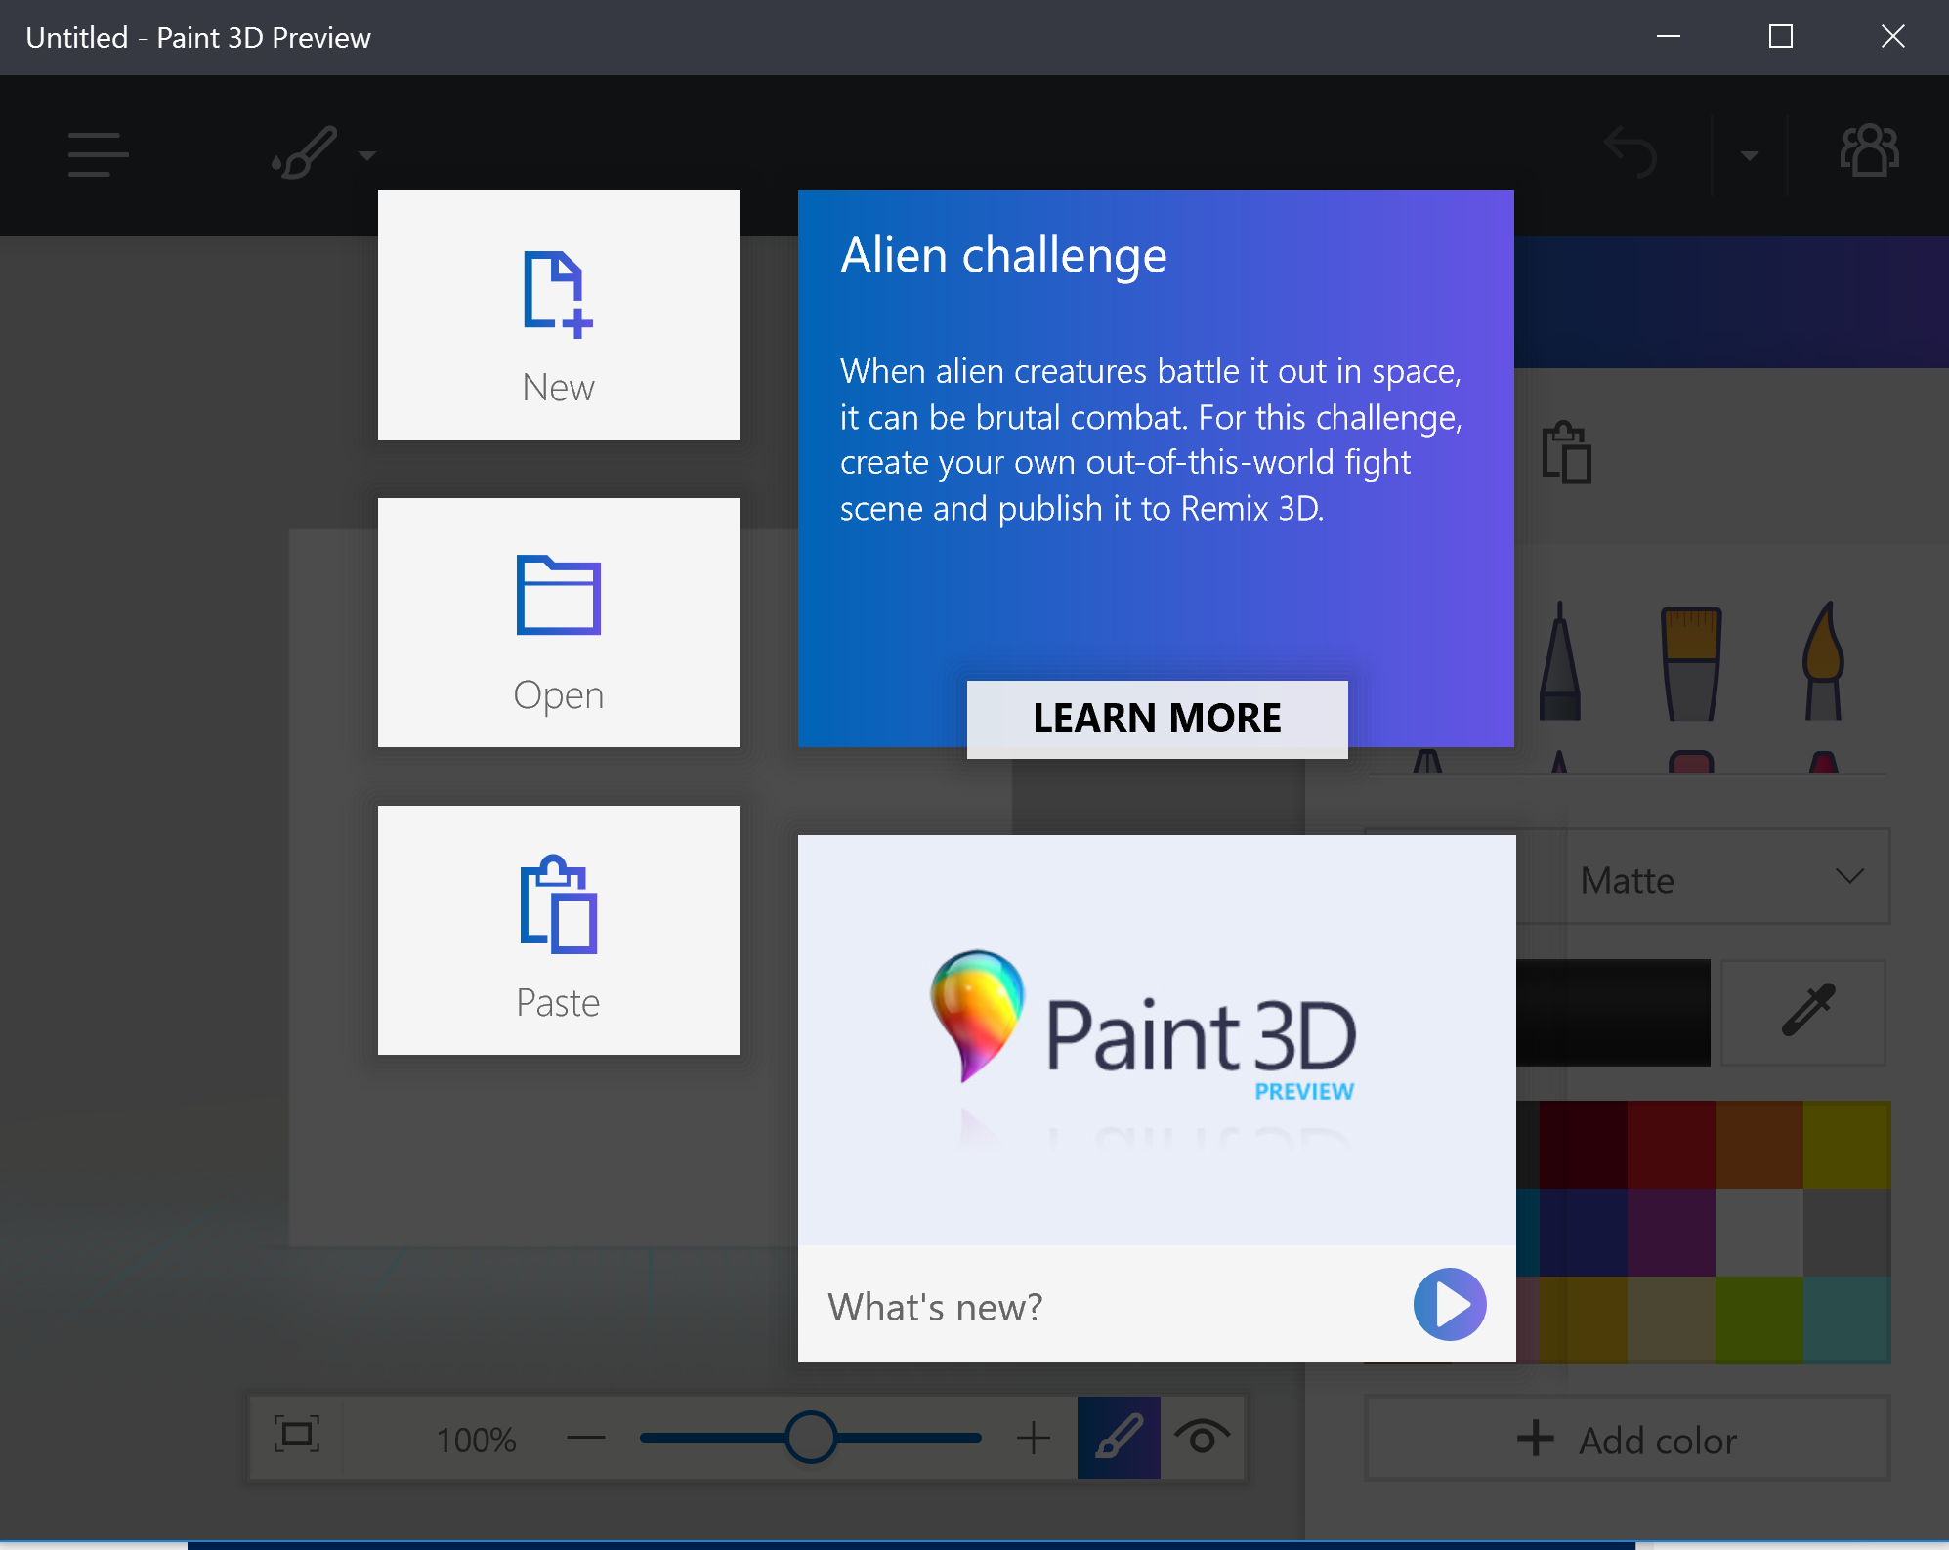Click the Open folder icon
This screenshot has height=1550, width=1949.
(x=559, y=600)
